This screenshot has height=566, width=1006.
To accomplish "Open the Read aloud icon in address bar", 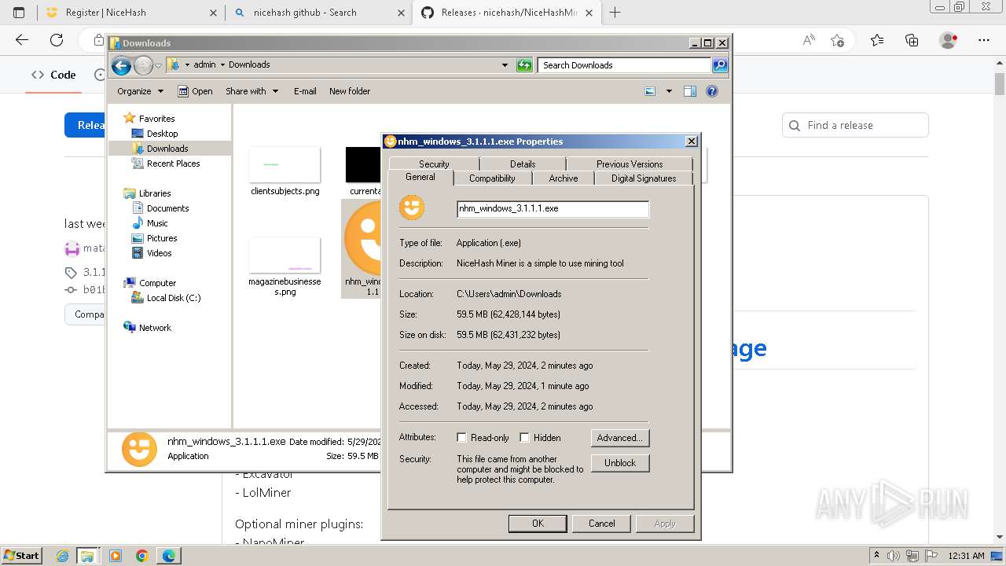I will [809, 40].
